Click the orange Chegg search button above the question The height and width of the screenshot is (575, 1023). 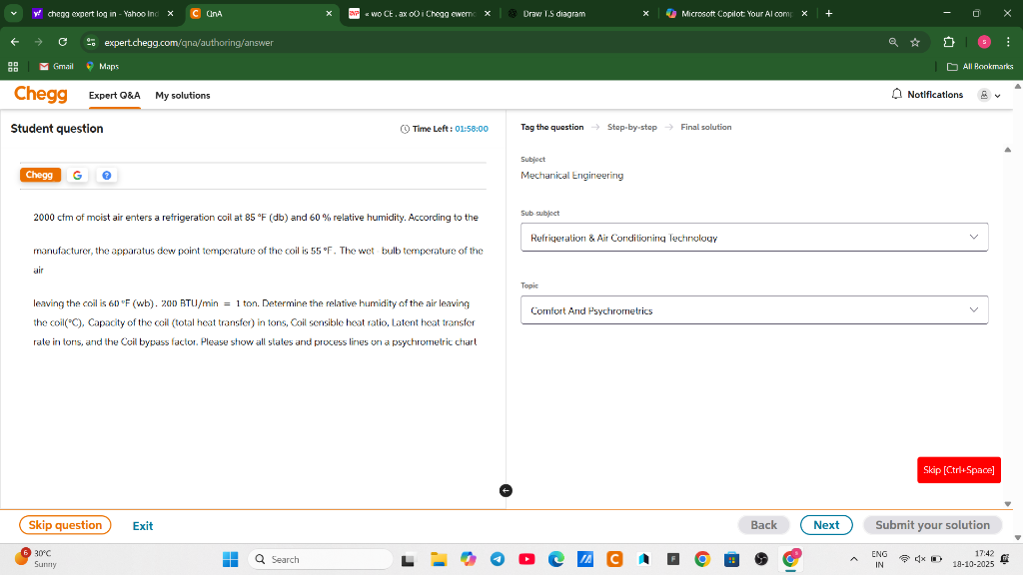[40, 175]
